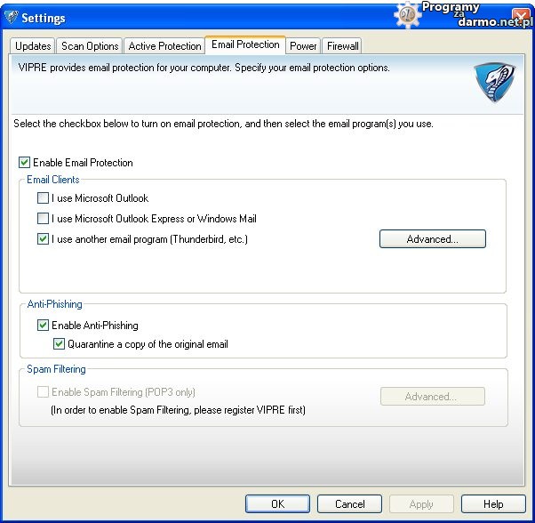
Task: Close the Settings window
Action: coord(521,17)
